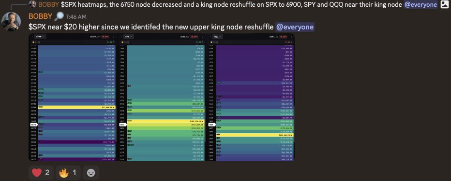This screenshot has width=451, height=181.
Task: Click the $6874.75 price in the SPXW header
Action: click(x=95, y=37)
